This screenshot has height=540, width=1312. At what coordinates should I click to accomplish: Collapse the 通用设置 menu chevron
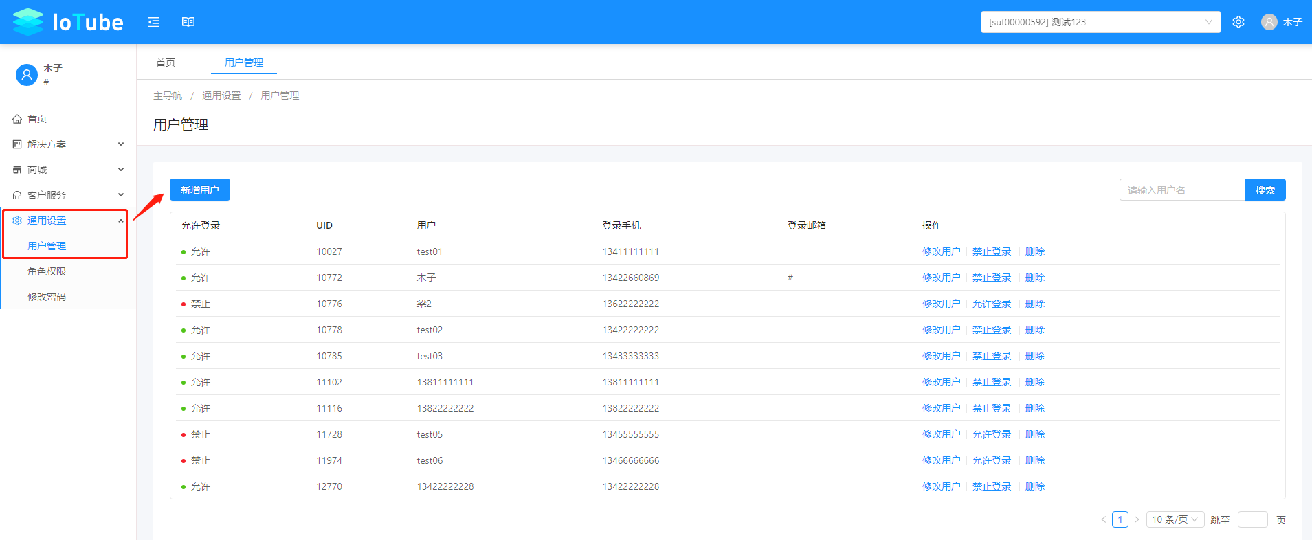(121, 221)
